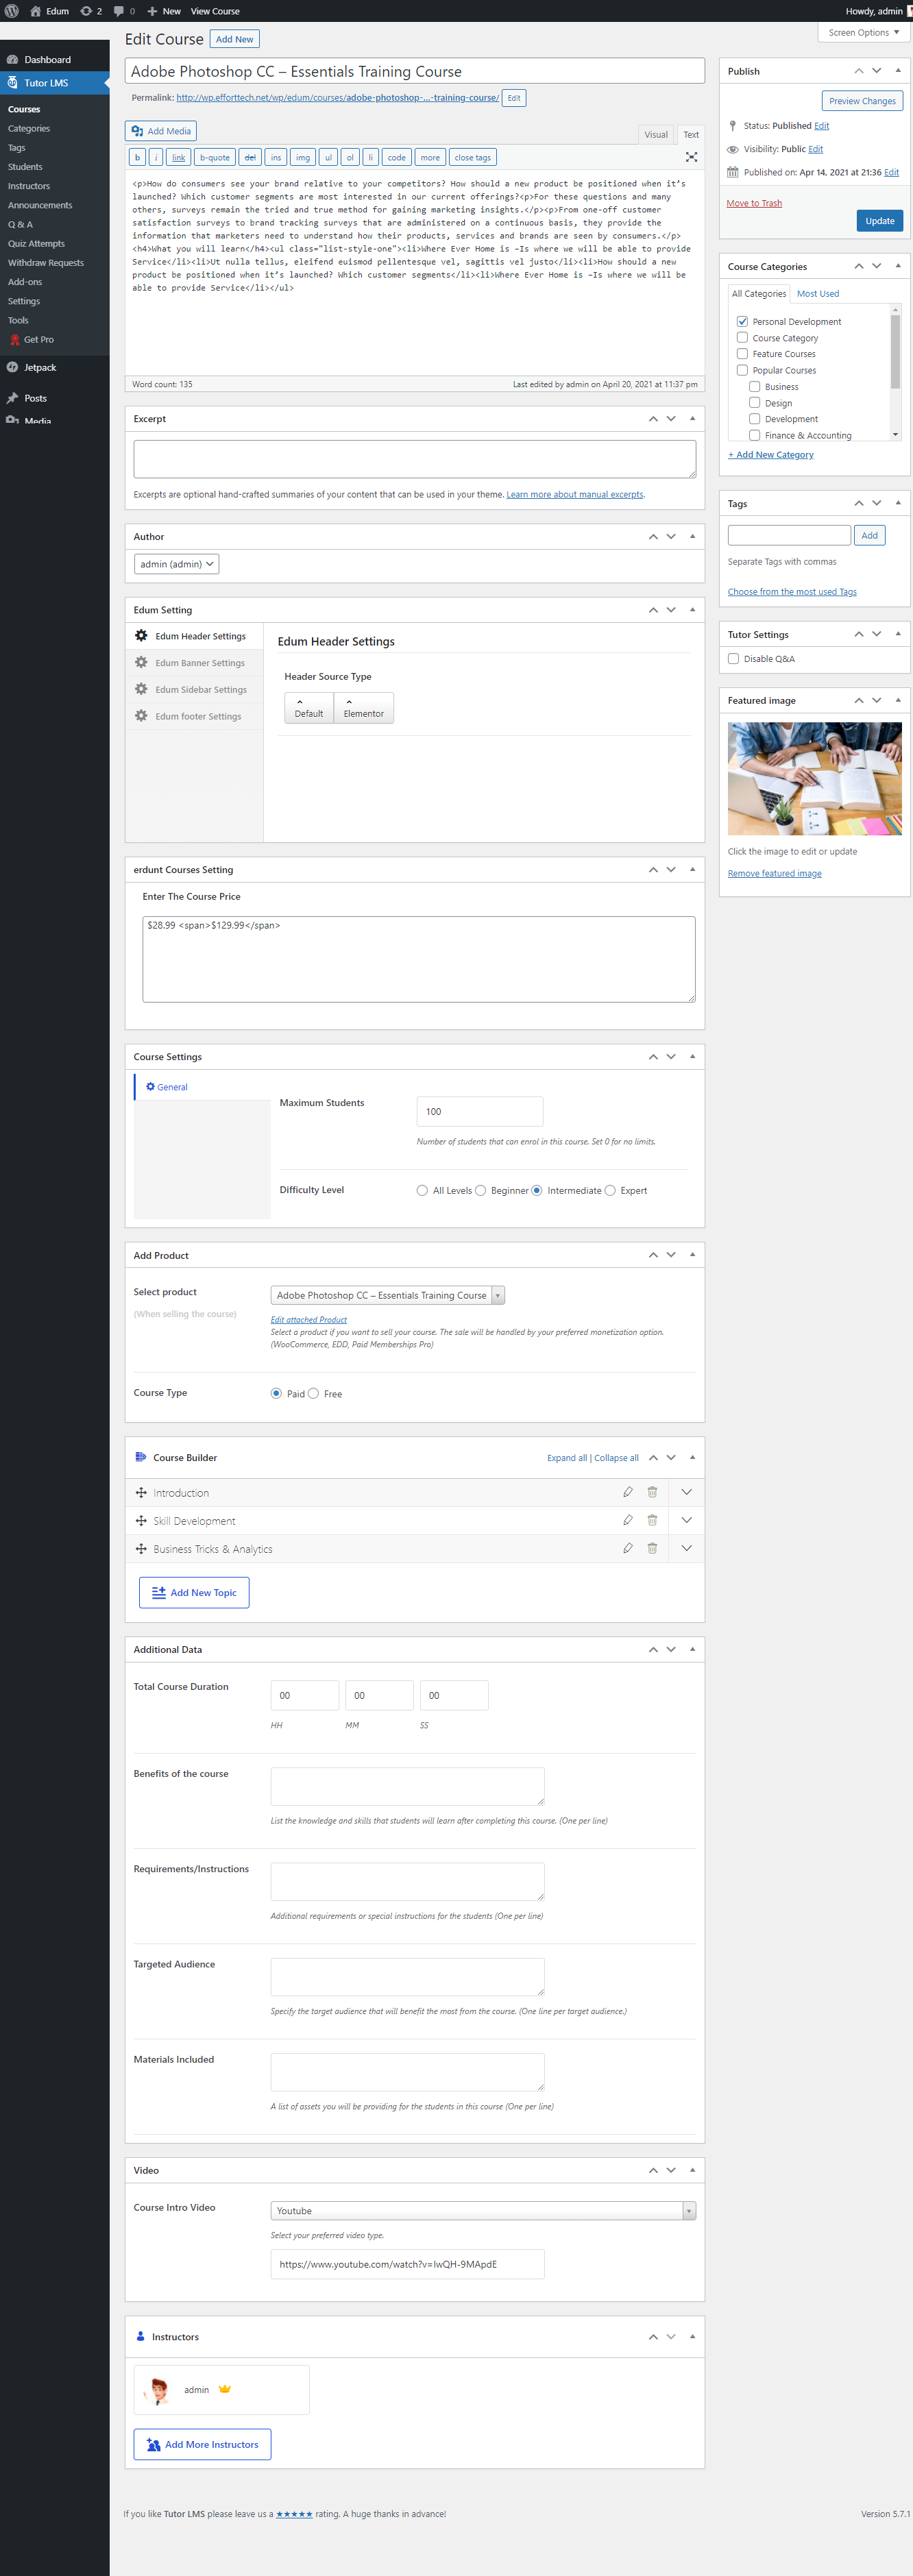Click the distraction-free fullscreen editor icon

(691, 157)
